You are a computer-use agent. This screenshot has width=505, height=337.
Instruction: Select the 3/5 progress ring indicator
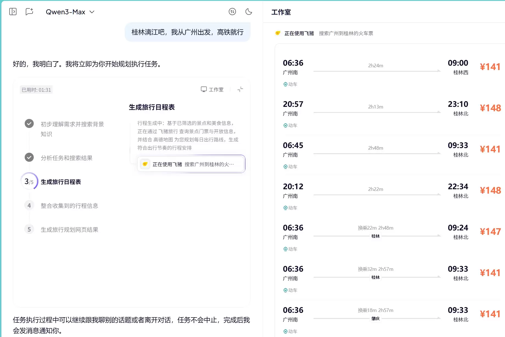(29, 181)
